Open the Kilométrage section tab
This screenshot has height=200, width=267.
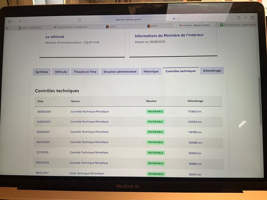point(212,71)
